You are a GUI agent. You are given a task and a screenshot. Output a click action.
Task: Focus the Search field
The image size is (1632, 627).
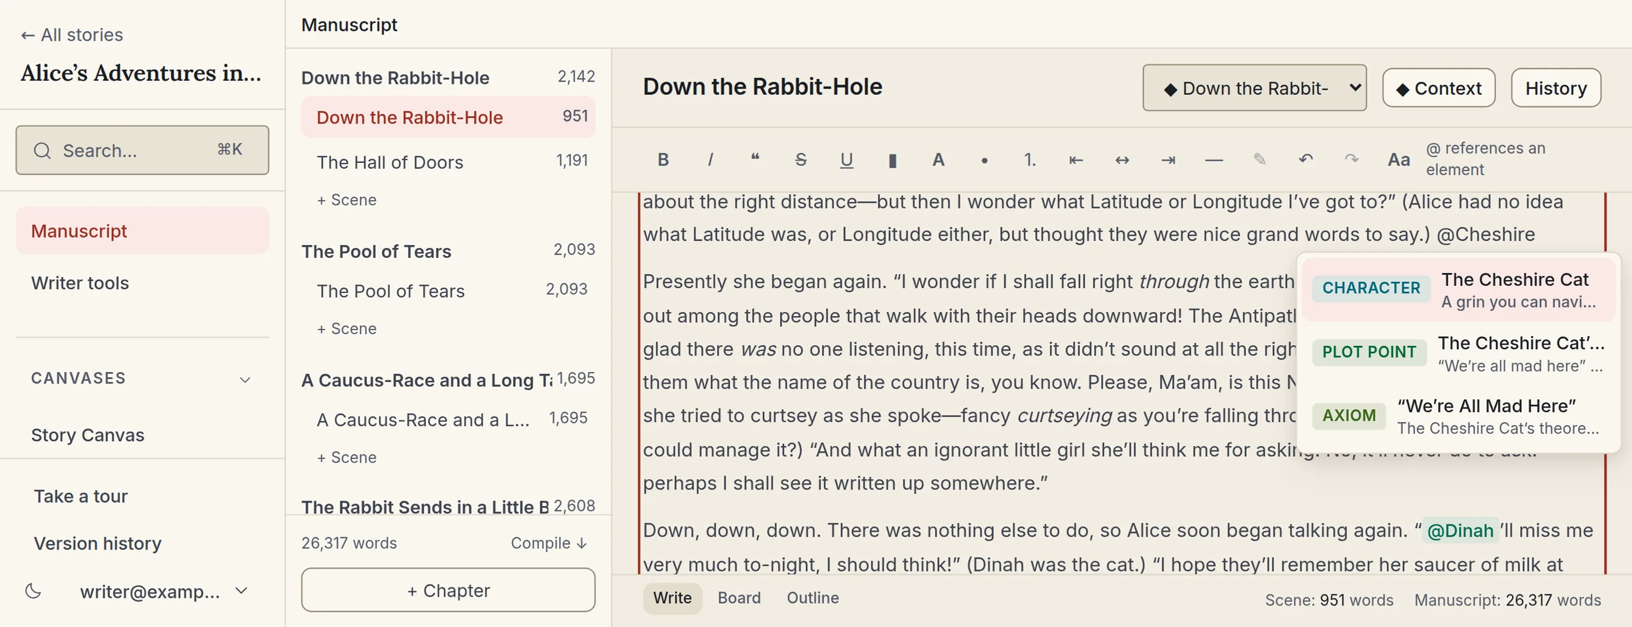pos(142,150)
